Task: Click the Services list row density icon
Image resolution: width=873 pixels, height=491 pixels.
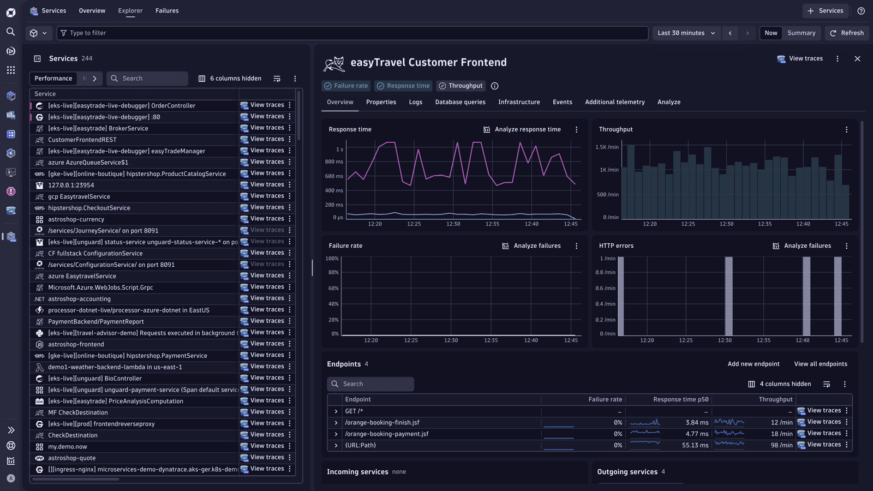Action: coord(277,79)
